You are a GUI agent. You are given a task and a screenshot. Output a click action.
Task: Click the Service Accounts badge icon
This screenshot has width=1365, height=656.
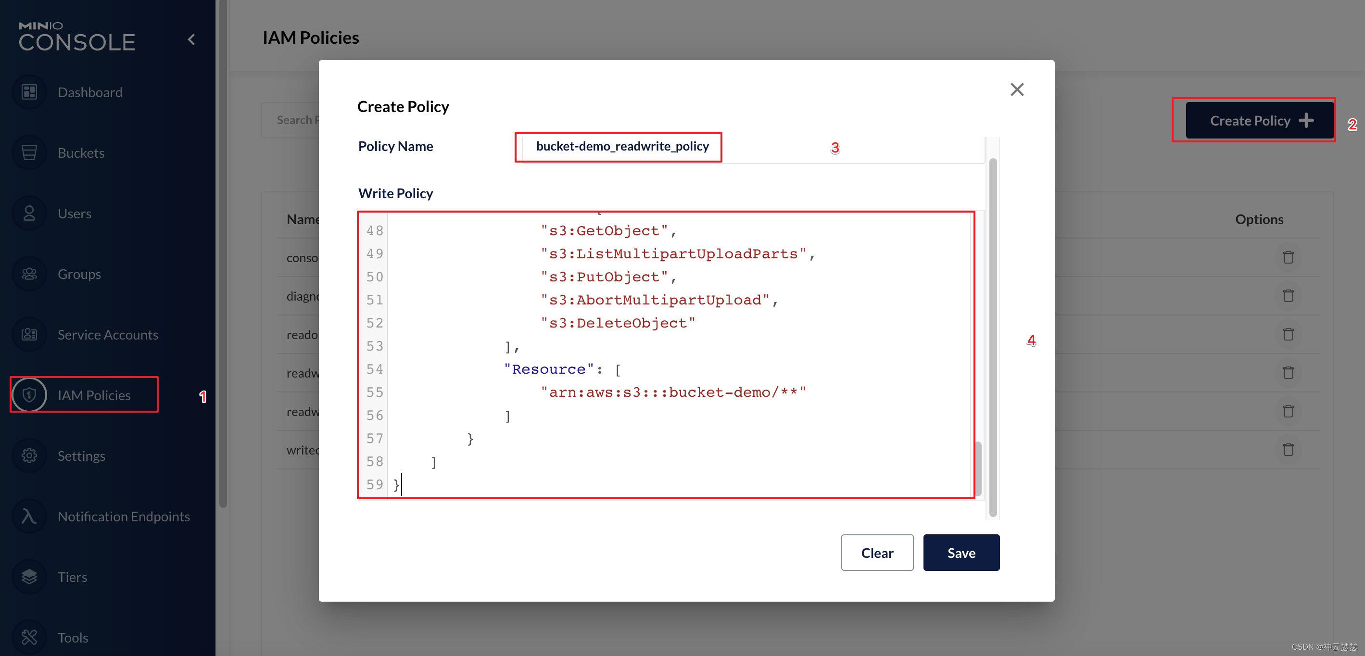click(29, 334)
